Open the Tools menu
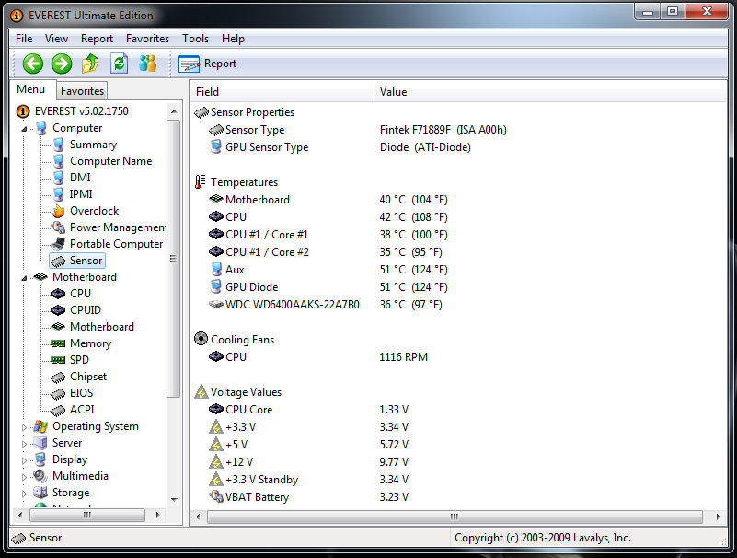Screen dimensions: 737x558 tap(195, 39)
